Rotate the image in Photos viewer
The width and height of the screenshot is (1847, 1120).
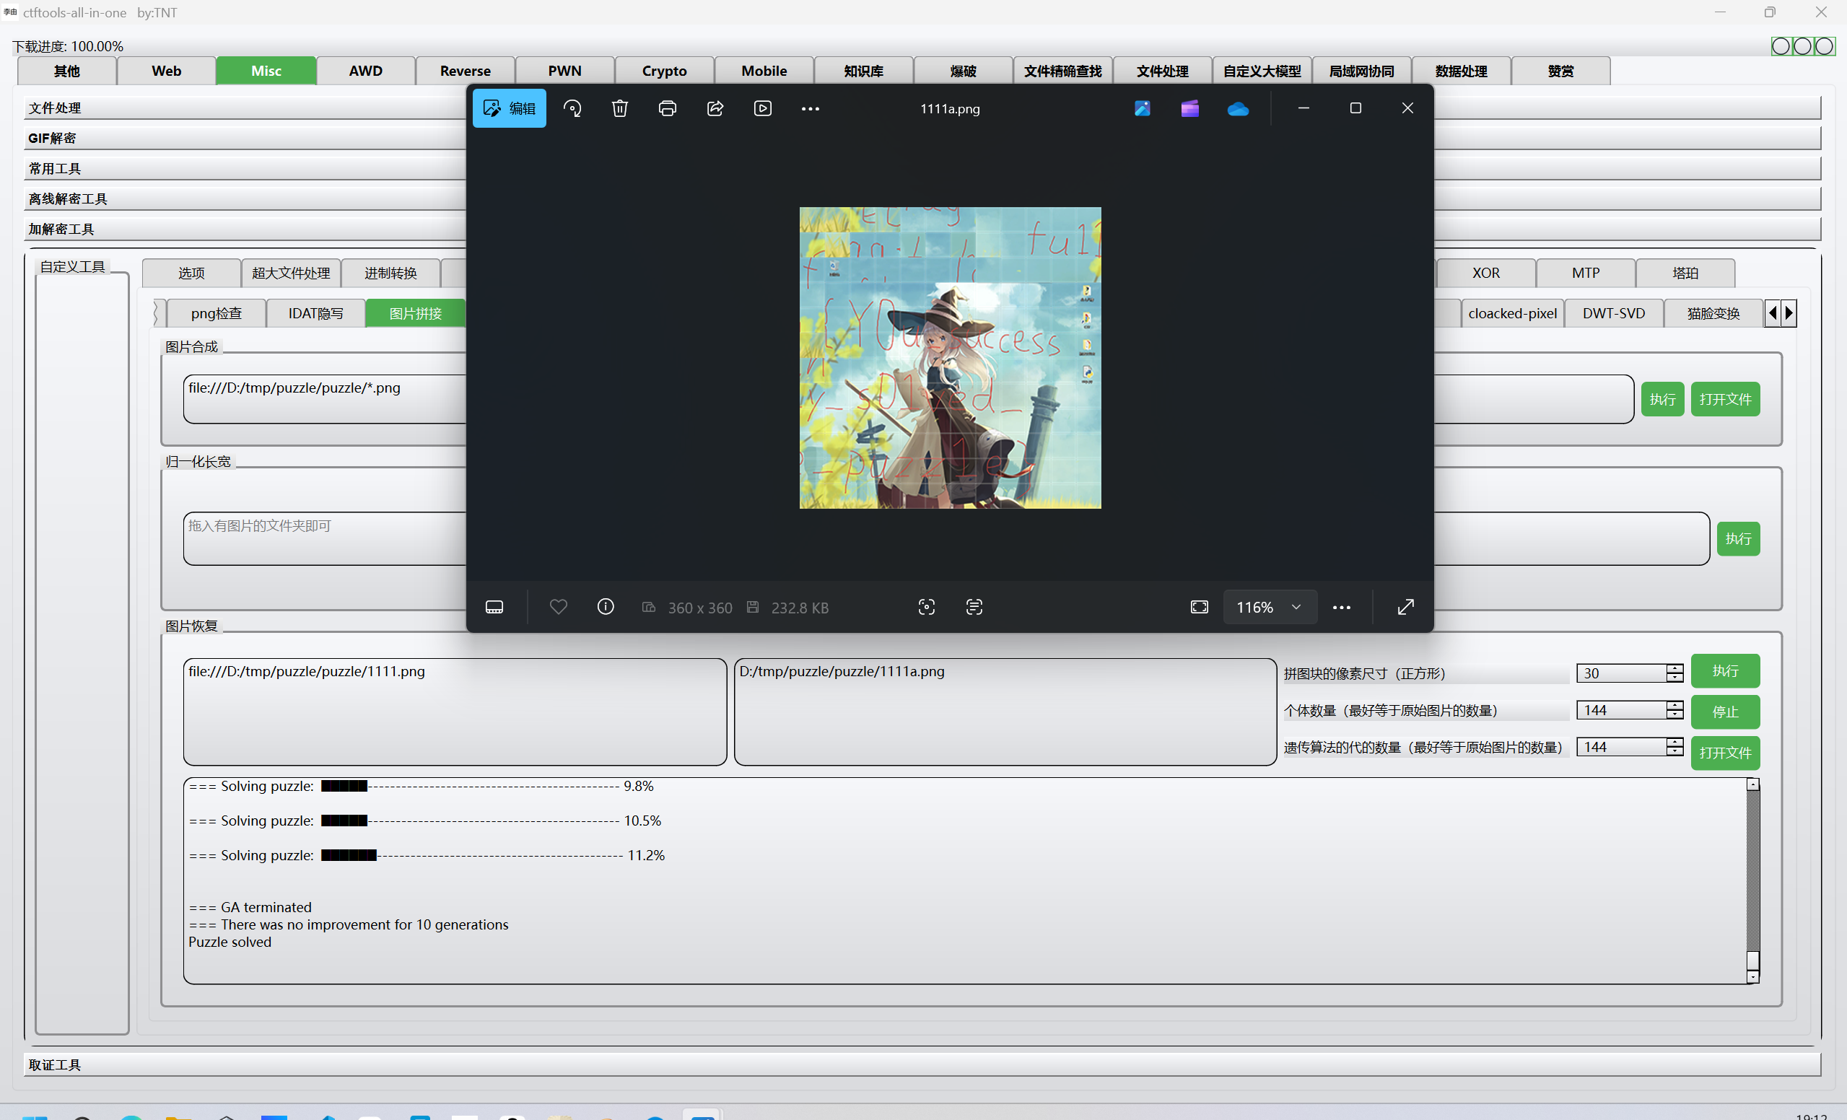(x=572, y=108)
